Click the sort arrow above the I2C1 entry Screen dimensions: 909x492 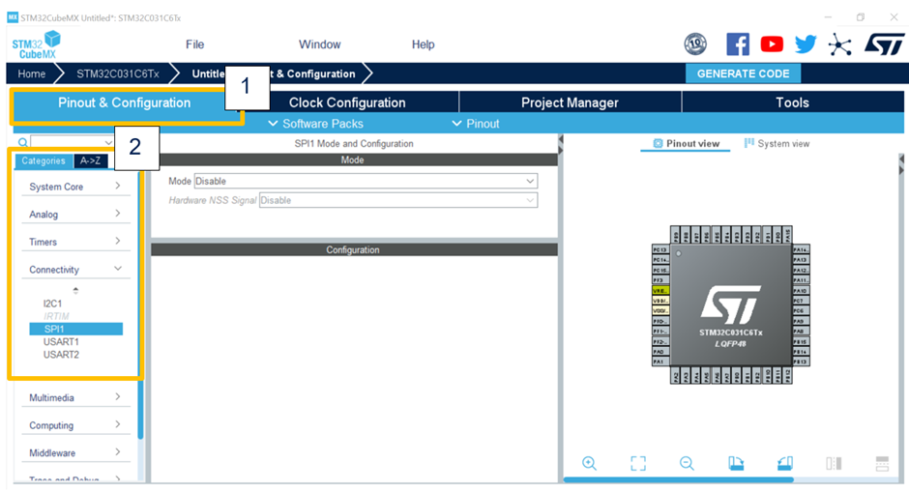point(75,290)
